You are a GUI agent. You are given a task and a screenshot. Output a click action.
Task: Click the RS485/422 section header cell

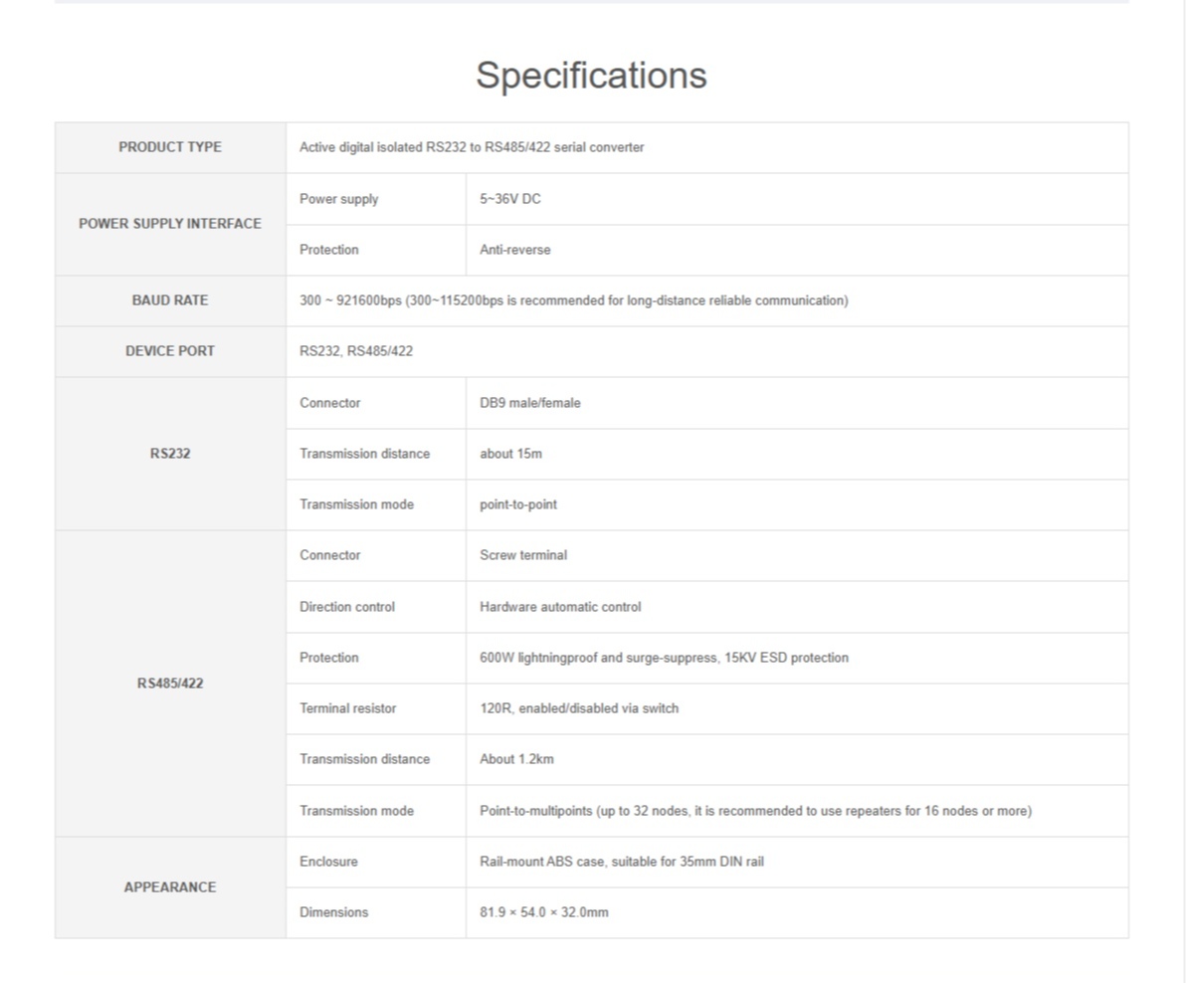pos(170,684)
